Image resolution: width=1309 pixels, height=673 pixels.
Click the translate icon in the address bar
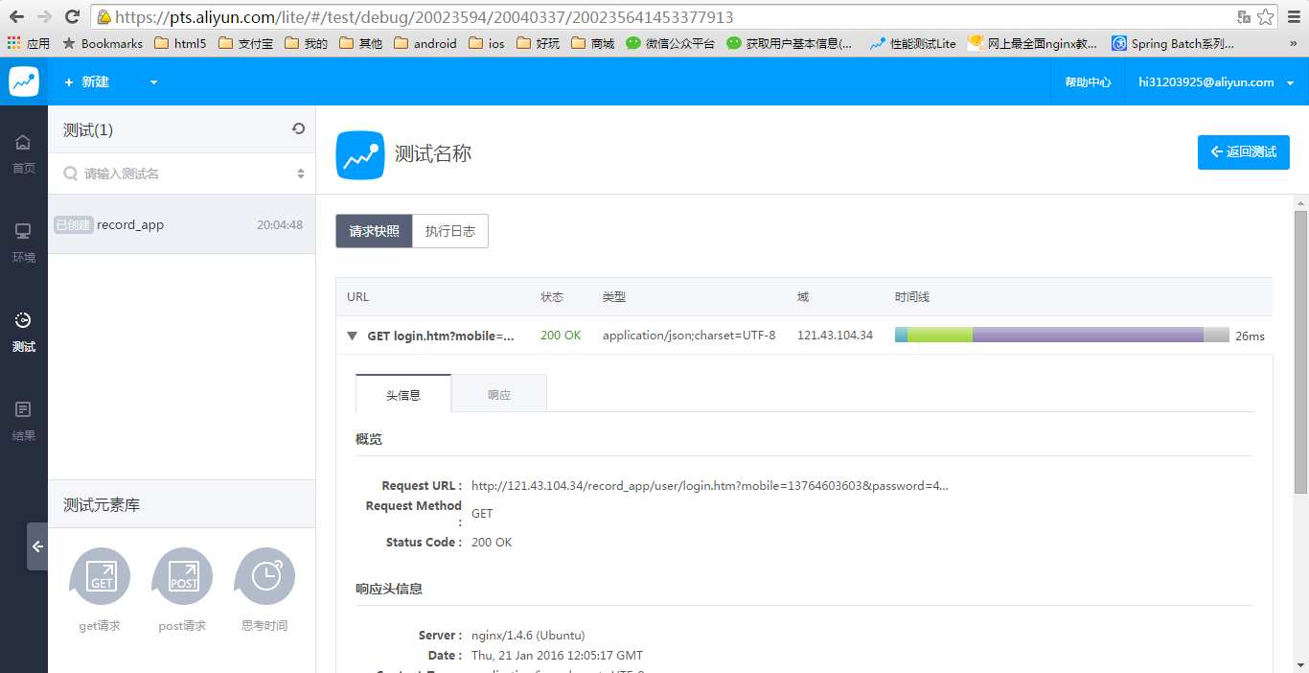click(1244, 16)
